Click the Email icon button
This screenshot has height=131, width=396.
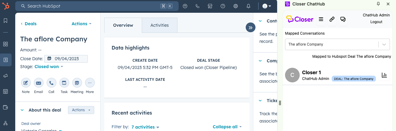click(x=38, y=83)
